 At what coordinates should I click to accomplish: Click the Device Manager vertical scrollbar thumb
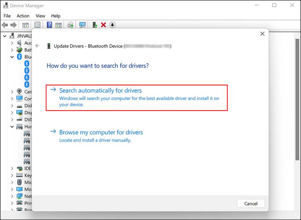(x=297, y=100)
